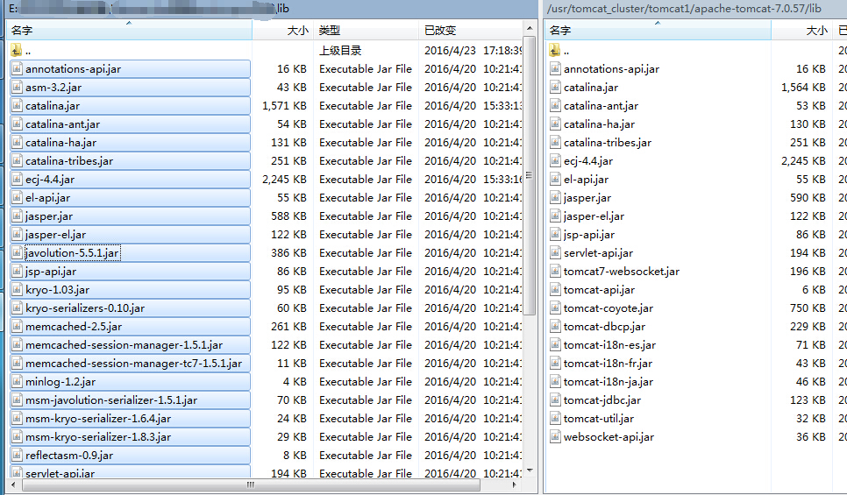Click the minlog-1.2.jar file icon
Viewport: 847px width, 495px height.
[18, 382]
